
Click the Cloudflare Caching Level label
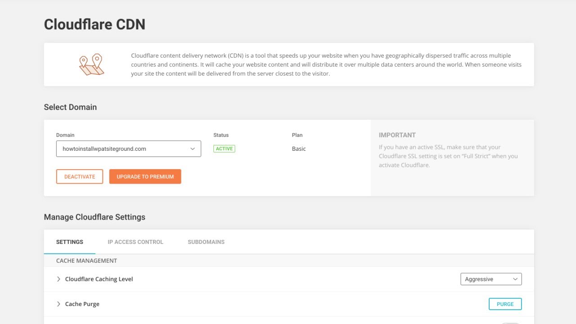(x=99, y=279)
